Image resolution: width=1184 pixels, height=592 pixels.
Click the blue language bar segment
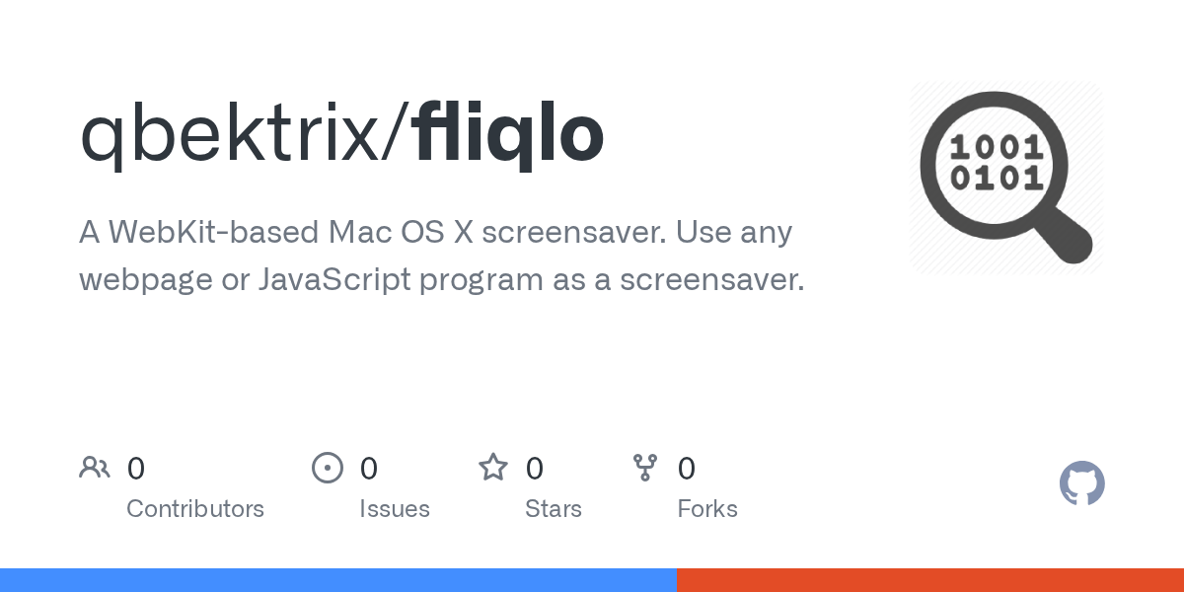click(x=337, y=580)
